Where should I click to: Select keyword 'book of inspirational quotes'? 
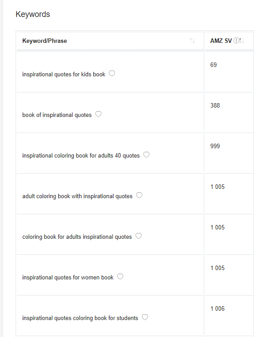(x=57, y=115)
